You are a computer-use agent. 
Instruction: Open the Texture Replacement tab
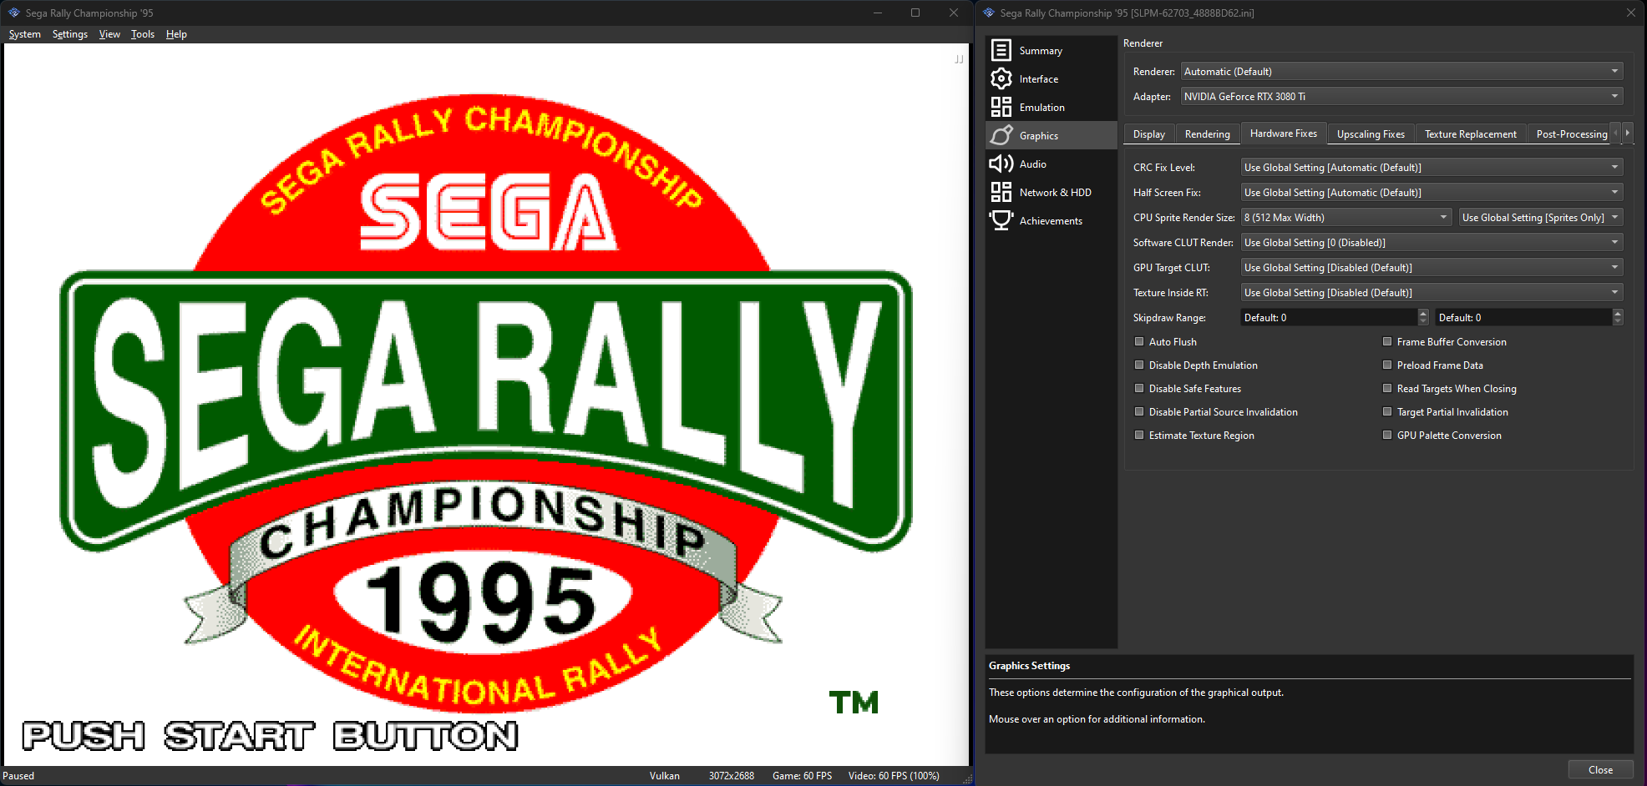click(1471, 134)
